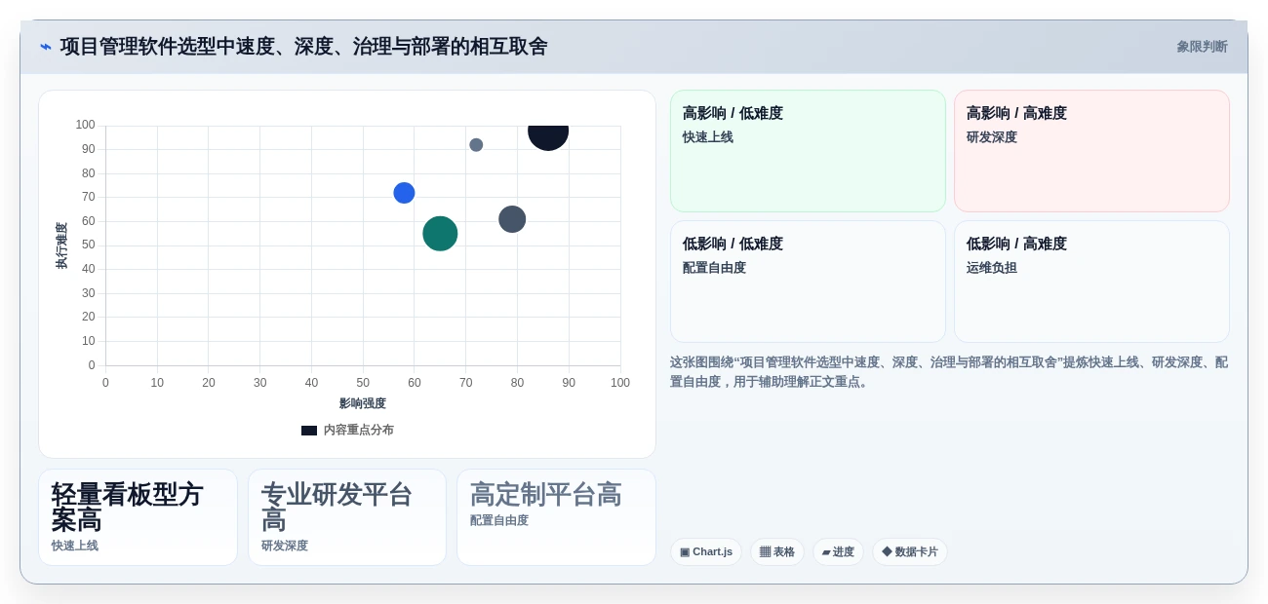Screen dimensions: 1268x604
Task: Click 配置自由度 subtitle under 高定制平台高
Action: pos(499,520)
